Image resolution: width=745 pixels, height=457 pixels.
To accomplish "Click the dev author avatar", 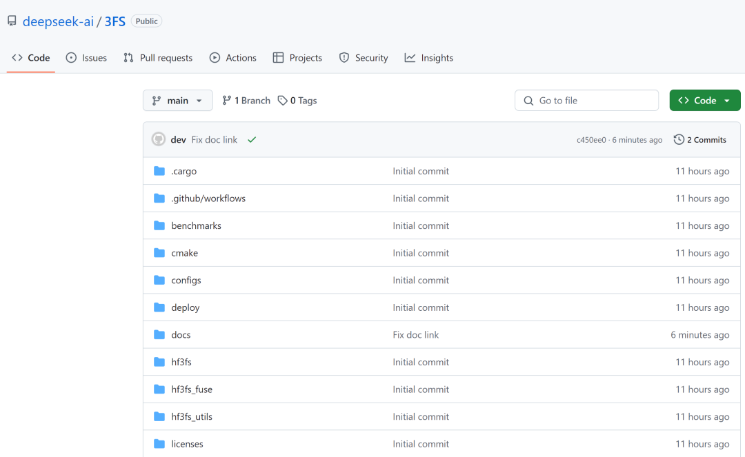I will click(x=158, y=139).
